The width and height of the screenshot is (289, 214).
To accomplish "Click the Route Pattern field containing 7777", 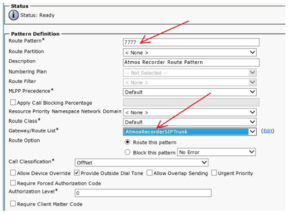I will pyautogui.click(x=191, y=42).
